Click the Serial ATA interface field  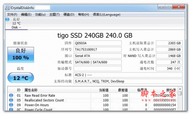click(98, 56)
